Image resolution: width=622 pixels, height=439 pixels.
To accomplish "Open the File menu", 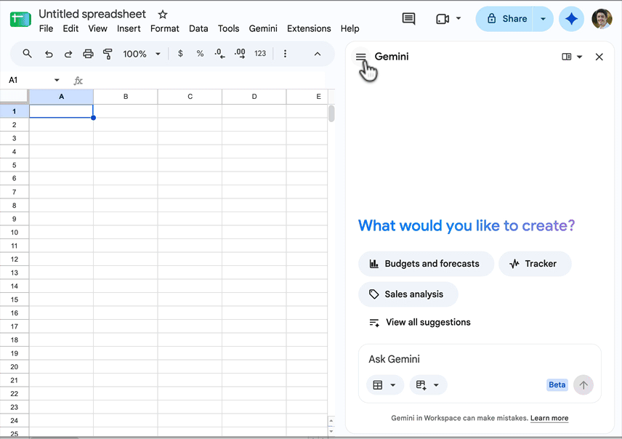I will (46, 28).
